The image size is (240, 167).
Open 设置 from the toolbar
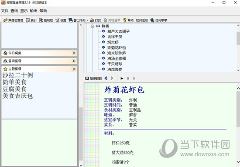61,20
